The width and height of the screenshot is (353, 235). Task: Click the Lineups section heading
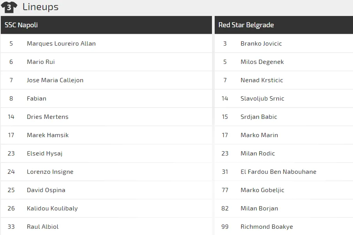click(41, 7)
